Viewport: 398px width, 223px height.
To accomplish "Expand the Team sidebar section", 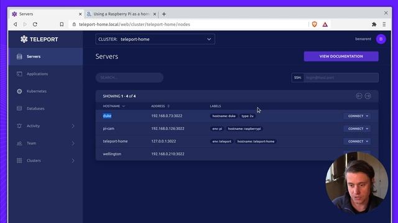I will [45, 143].
